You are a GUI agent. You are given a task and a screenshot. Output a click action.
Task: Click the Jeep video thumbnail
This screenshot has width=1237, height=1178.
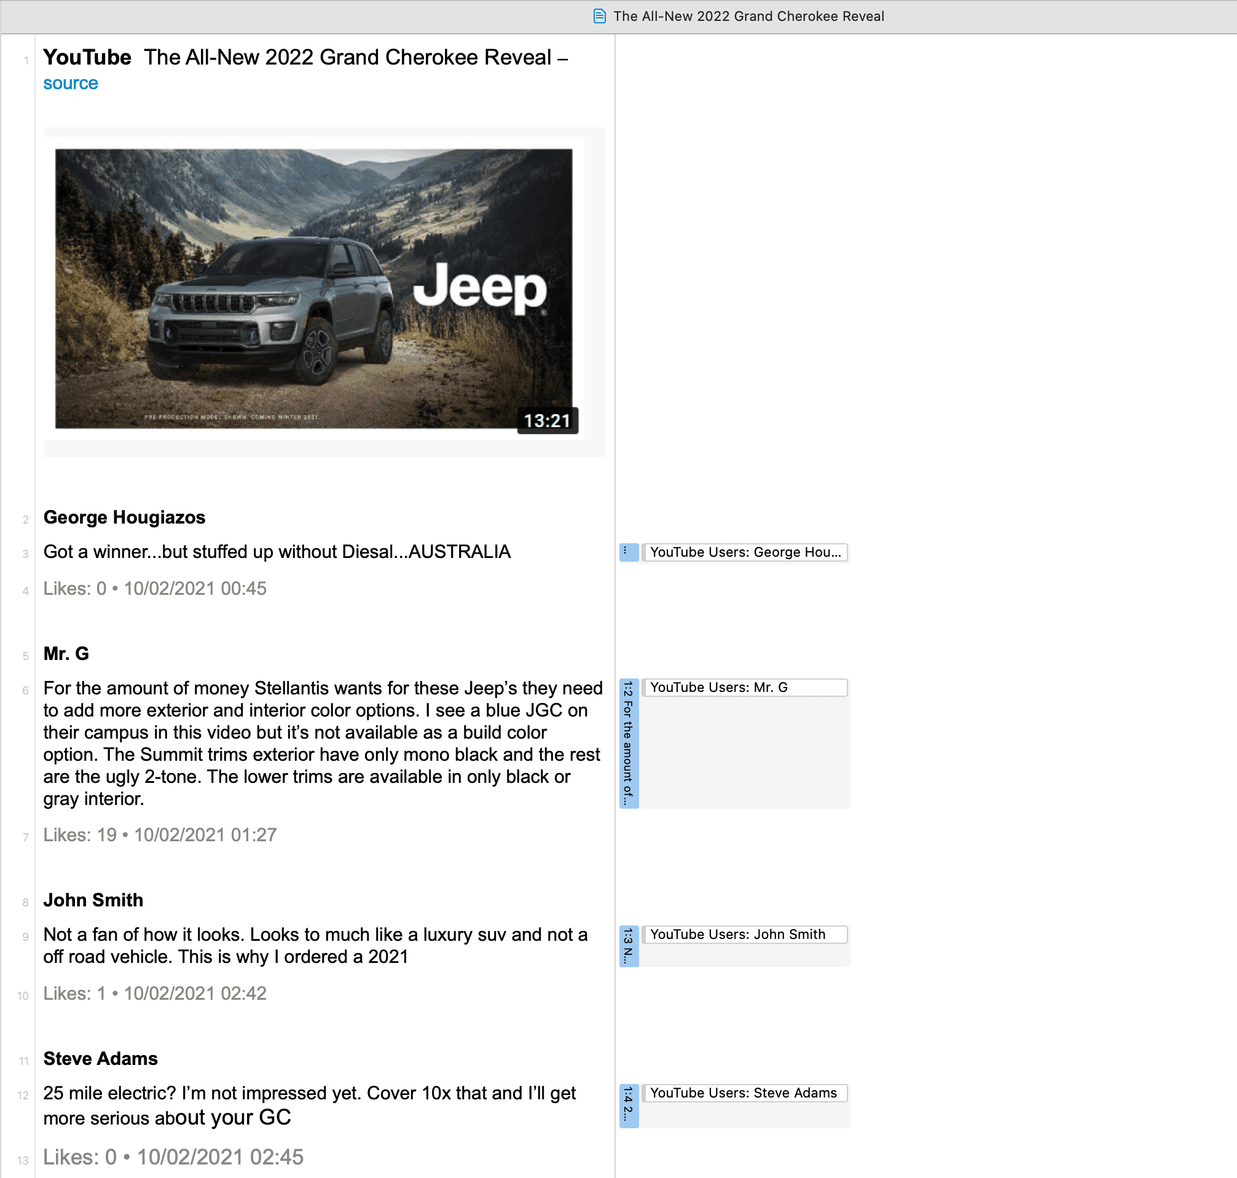314,289
